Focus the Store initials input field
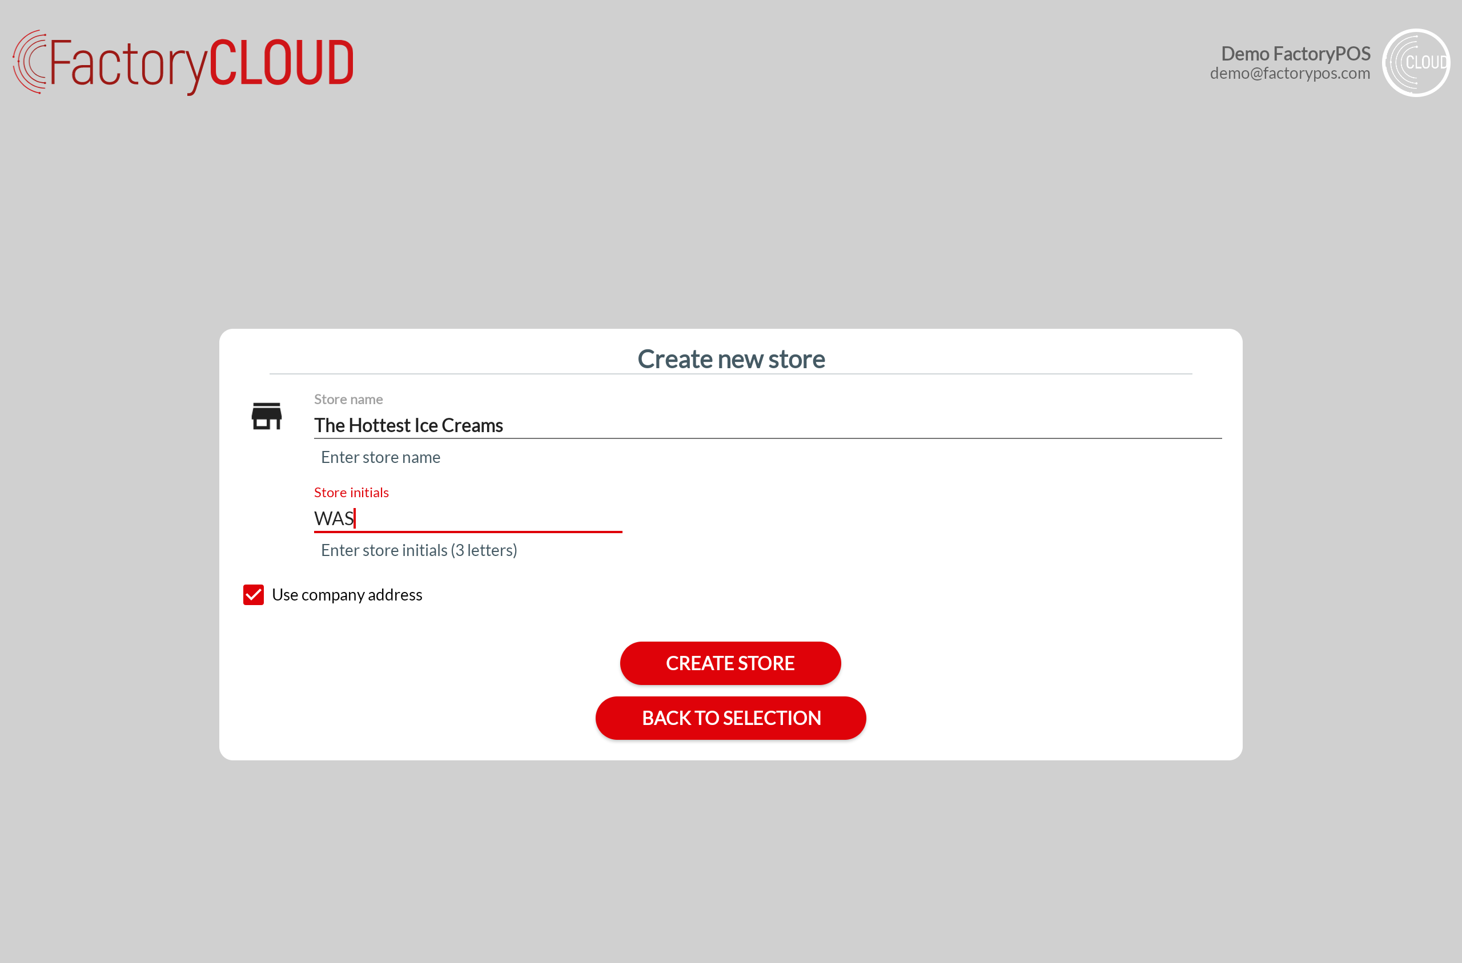The image size is (1462, 963). click(492, 518)
